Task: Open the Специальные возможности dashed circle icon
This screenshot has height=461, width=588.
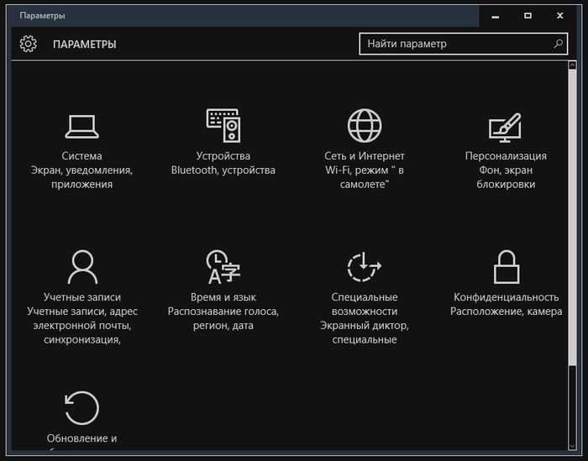Action: point(365,267)
